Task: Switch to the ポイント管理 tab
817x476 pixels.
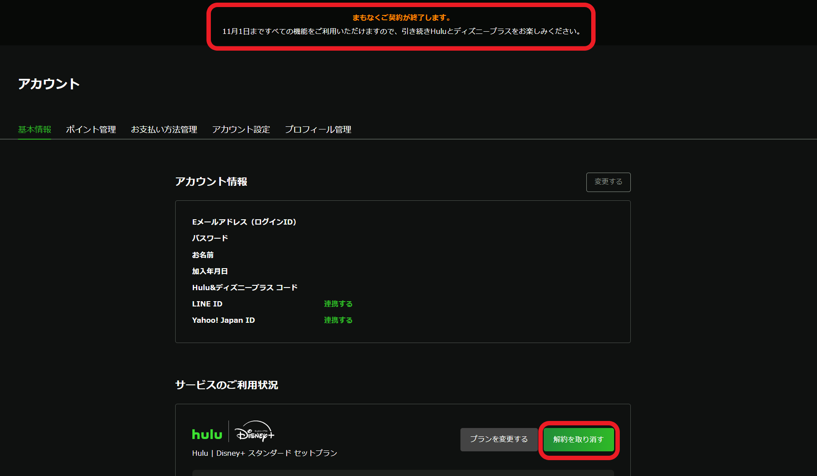Action: click(91, 129)
